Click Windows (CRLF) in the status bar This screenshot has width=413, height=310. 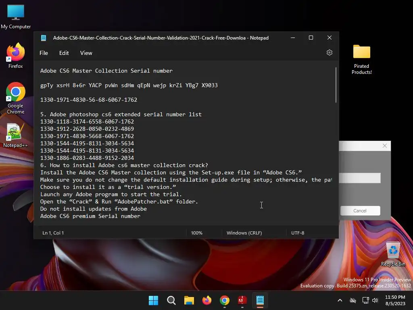pos(244,233)
